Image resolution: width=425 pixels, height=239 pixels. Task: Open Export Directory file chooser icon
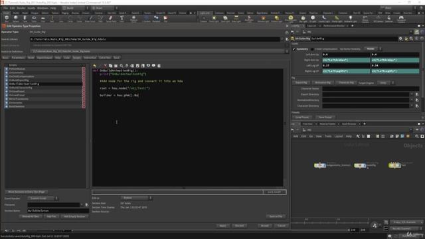pos(417,94)
